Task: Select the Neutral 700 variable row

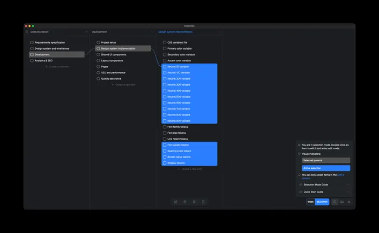Action: click(x=190, y=109)
